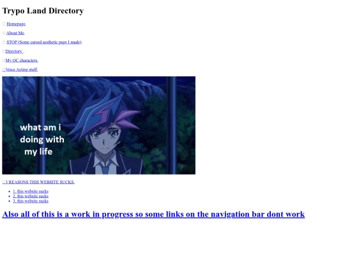Click the work in progress heading link
The image size is (345, 258).
(153, 214)
